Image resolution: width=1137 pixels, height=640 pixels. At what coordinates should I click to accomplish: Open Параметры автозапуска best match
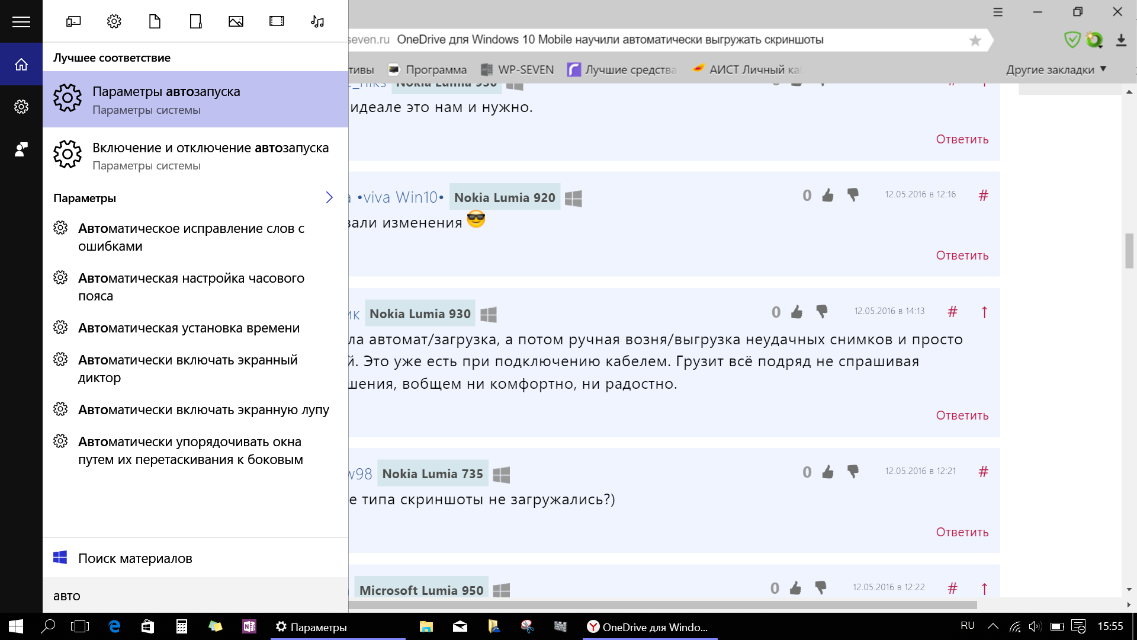195,100
